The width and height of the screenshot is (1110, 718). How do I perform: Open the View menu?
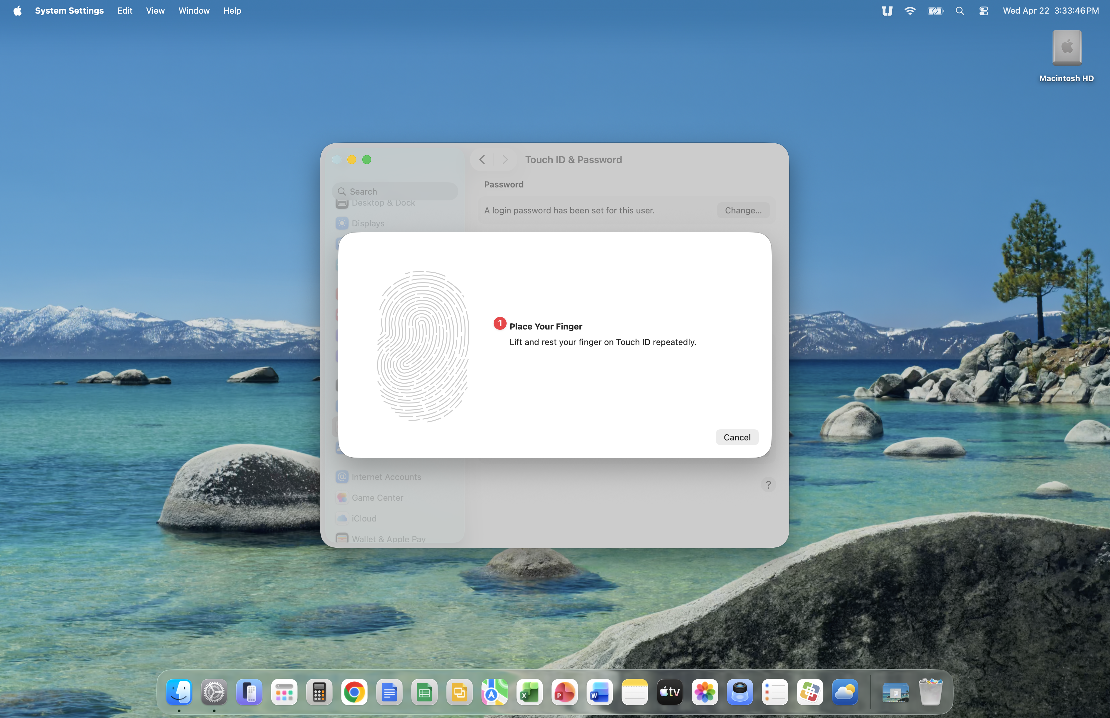pyautogui.click(x=155, y=10)
